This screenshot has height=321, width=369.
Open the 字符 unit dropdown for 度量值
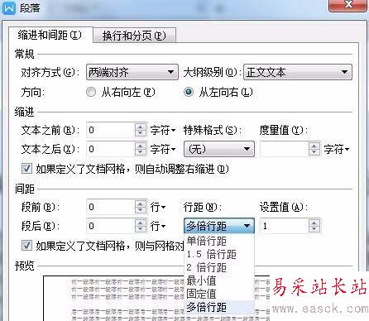coord(337,150)
